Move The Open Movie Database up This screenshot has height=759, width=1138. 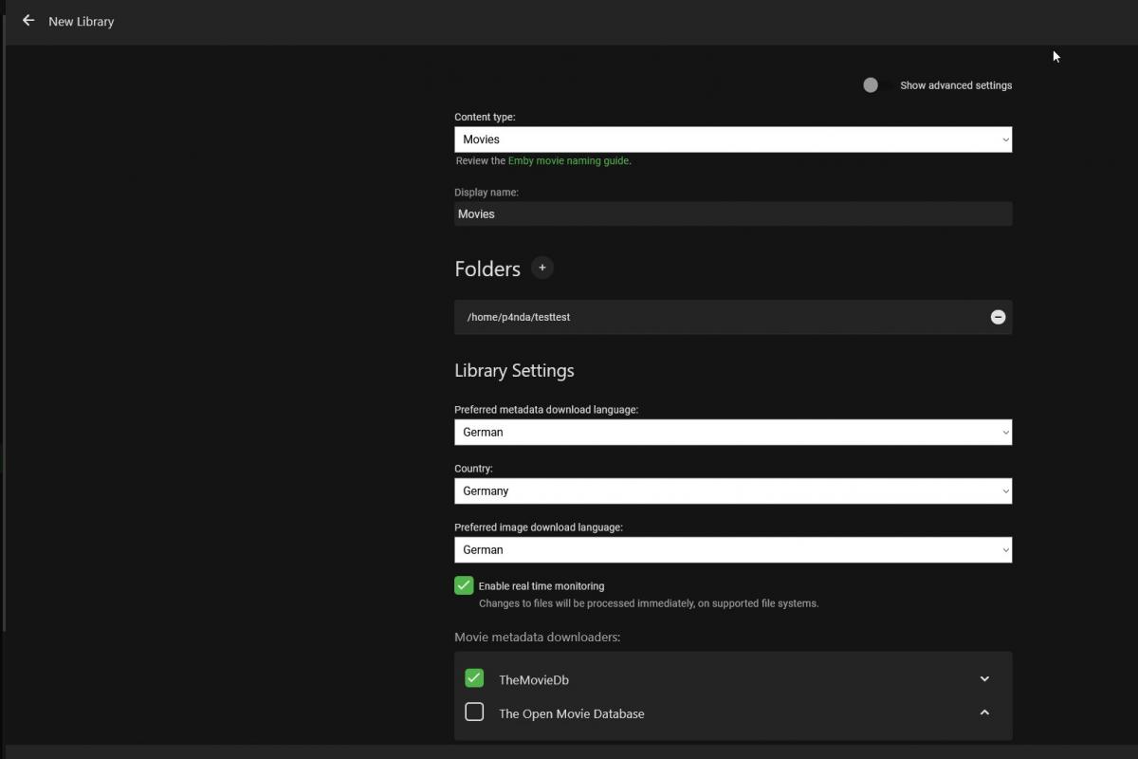click(984, 713)
